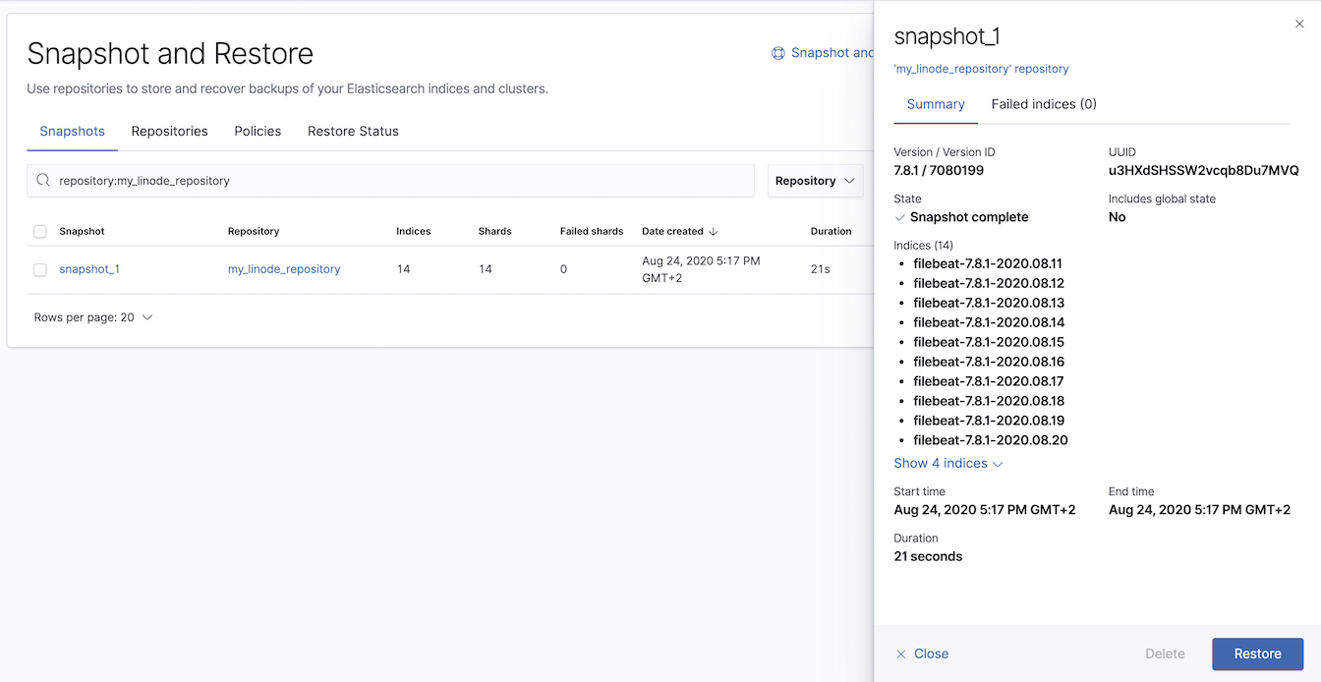Image resolution: width=1321 pixels, height=682 pixels.
Task: Click the 21s duration cell in the table
Action: [x=821, y=269]
